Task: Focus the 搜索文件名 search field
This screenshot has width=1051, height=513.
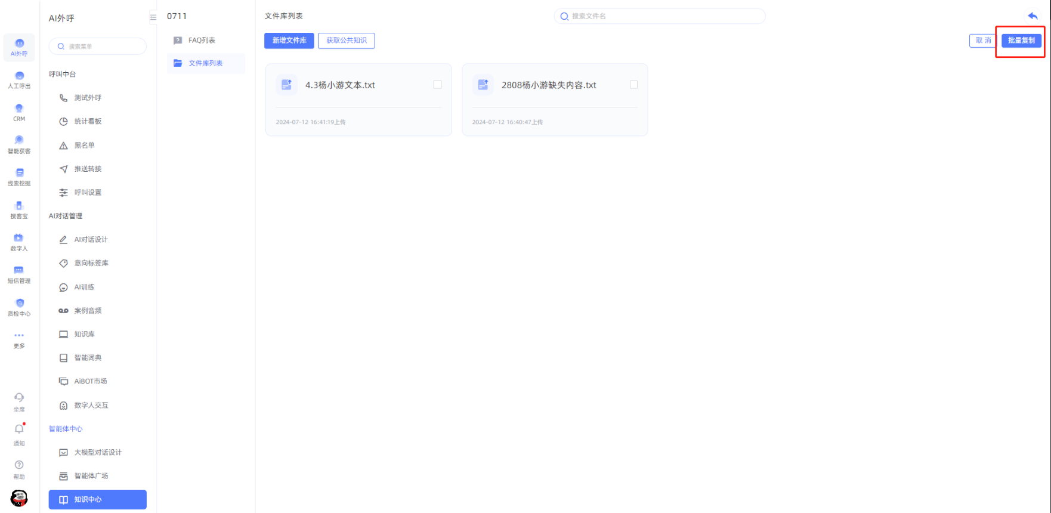Action: coord(662,16)
